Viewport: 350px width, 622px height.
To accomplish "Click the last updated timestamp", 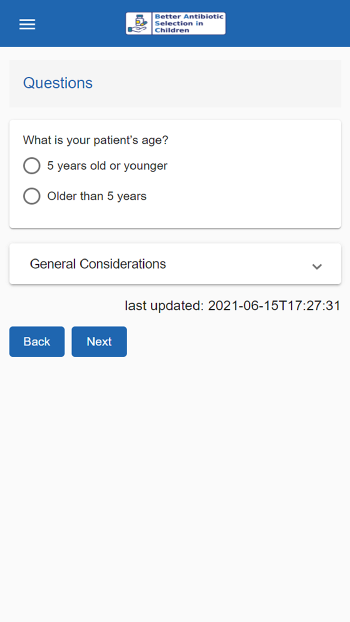I will tap(232, 306).
